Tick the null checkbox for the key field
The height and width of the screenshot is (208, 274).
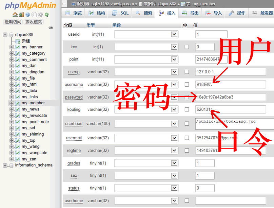187,47
